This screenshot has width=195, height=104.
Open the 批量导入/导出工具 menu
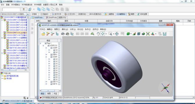pyautogui.click(x=50, y=5)
